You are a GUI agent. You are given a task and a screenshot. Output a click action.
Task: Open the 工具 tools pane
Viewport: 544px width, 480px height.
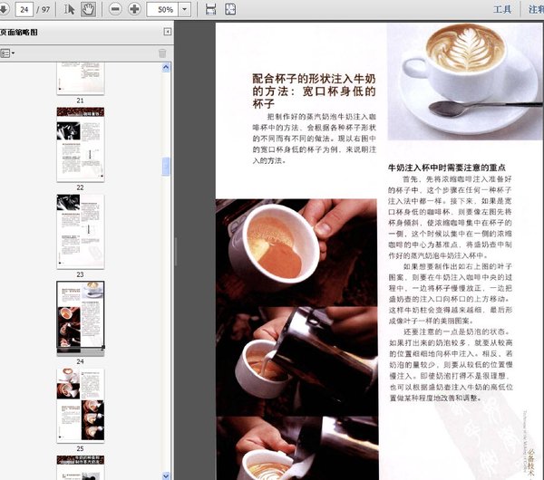point(502,9)
